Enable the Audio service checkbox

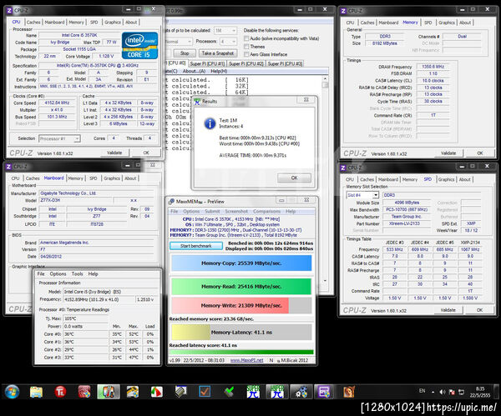tap(245, 38)
